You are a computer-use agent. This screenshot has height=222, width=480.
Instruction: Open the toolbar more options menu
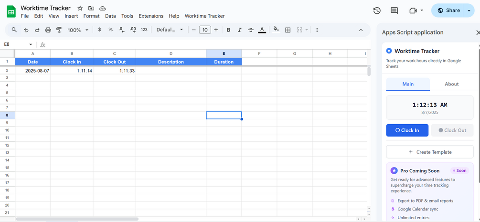(317, 30)
